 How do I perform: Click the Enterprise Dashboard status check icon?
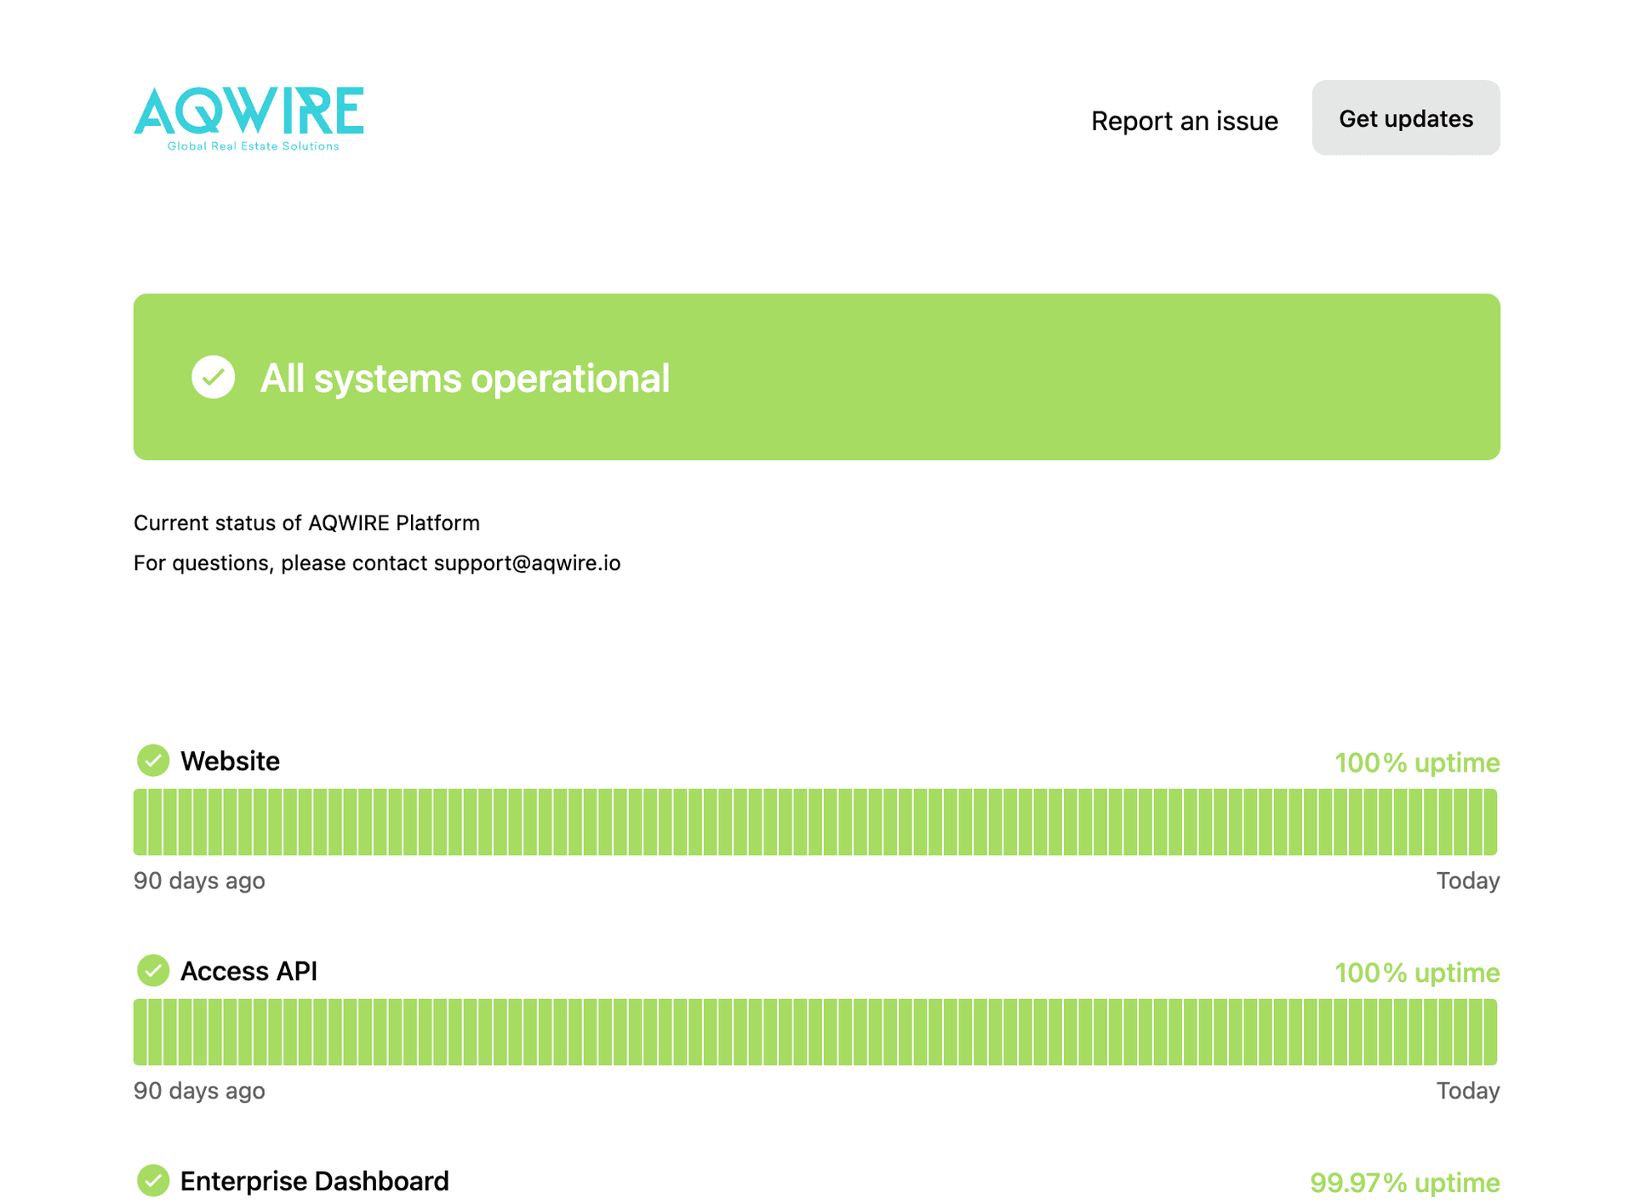point(153,1180)
